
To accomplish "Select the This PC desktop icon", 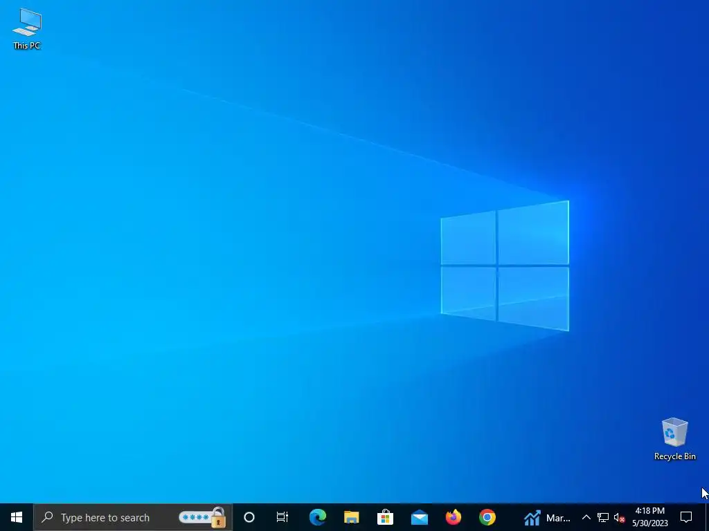I will pos(27,29).
